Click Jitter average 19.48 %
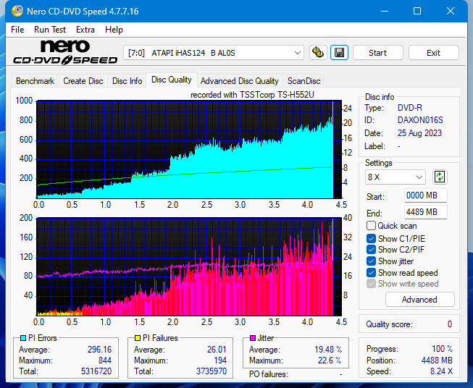The width and height of the screenshot is (473, 388). [x=328, y=350]
